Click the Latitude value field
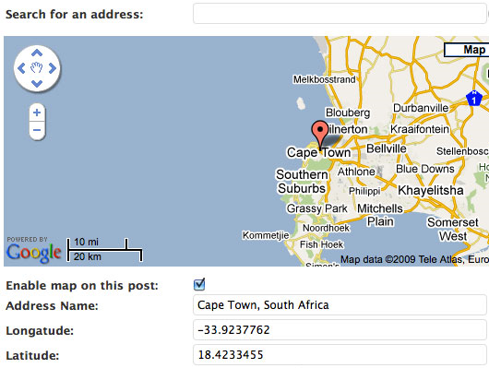The height and width of the screenshot is (368, 489). pos(340,354)
